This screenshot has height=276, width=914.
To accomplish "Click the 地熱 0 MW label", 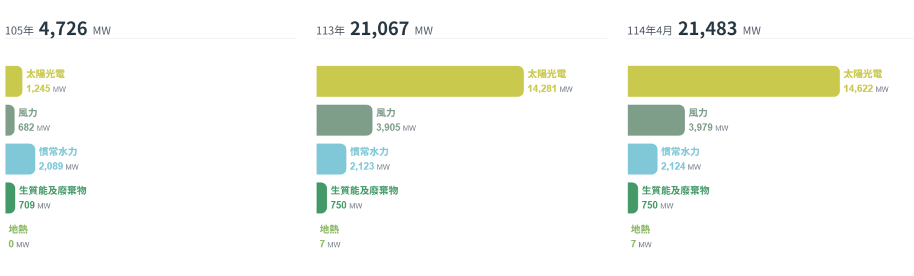I will point(18,237).
